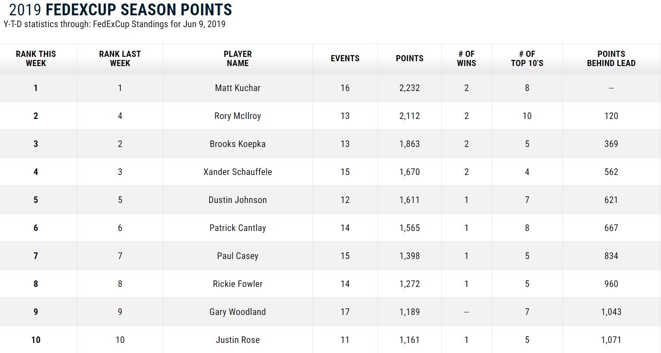The height and width of the screenshot is (353, 661).
Task: Open Matt Kuchar player name
Action: pyautogui.click(x=238, y=88)
